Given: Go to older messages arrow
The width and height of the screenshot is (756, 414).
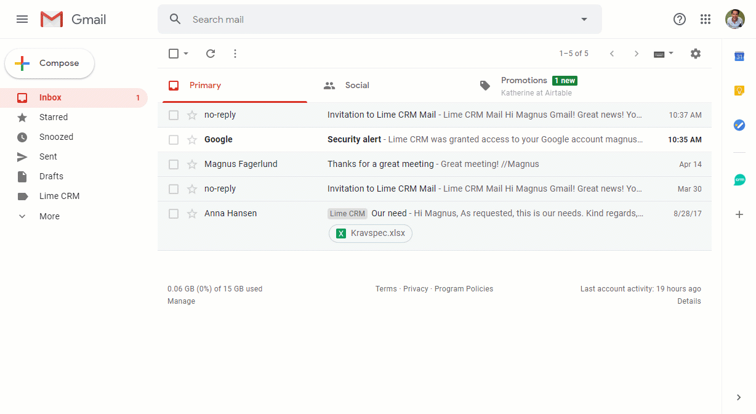Looking at the screenshot, I should pyautogui.click(x=637, y=54).
